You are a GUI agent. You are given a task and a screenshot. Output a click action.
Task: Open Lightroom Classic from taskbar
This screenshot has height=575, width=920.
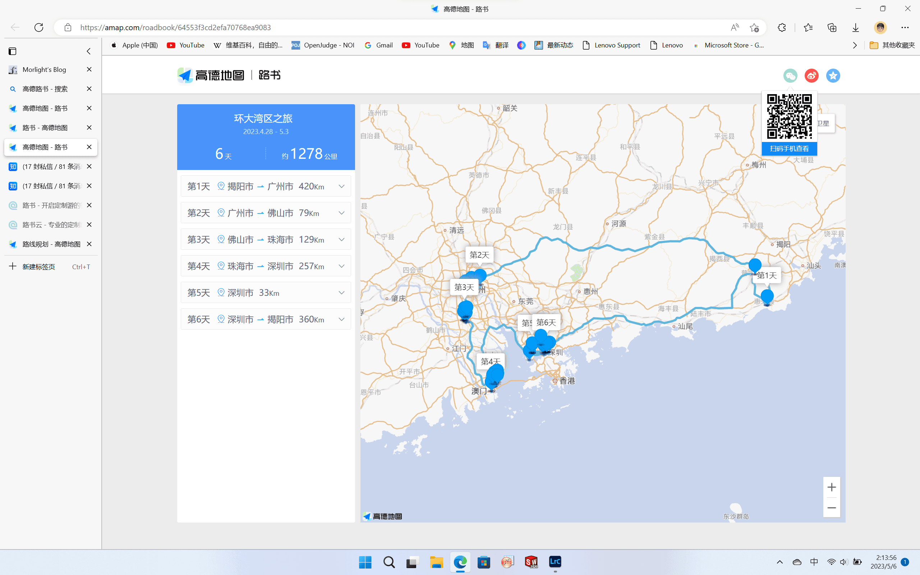555,562
